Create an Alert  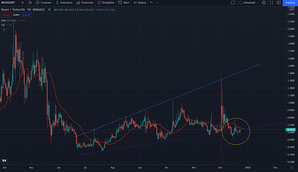point(124,3)
